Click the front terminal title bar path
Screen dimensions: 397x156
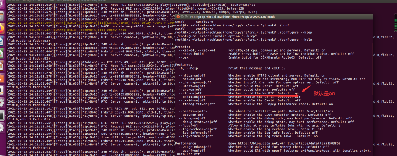232,16
